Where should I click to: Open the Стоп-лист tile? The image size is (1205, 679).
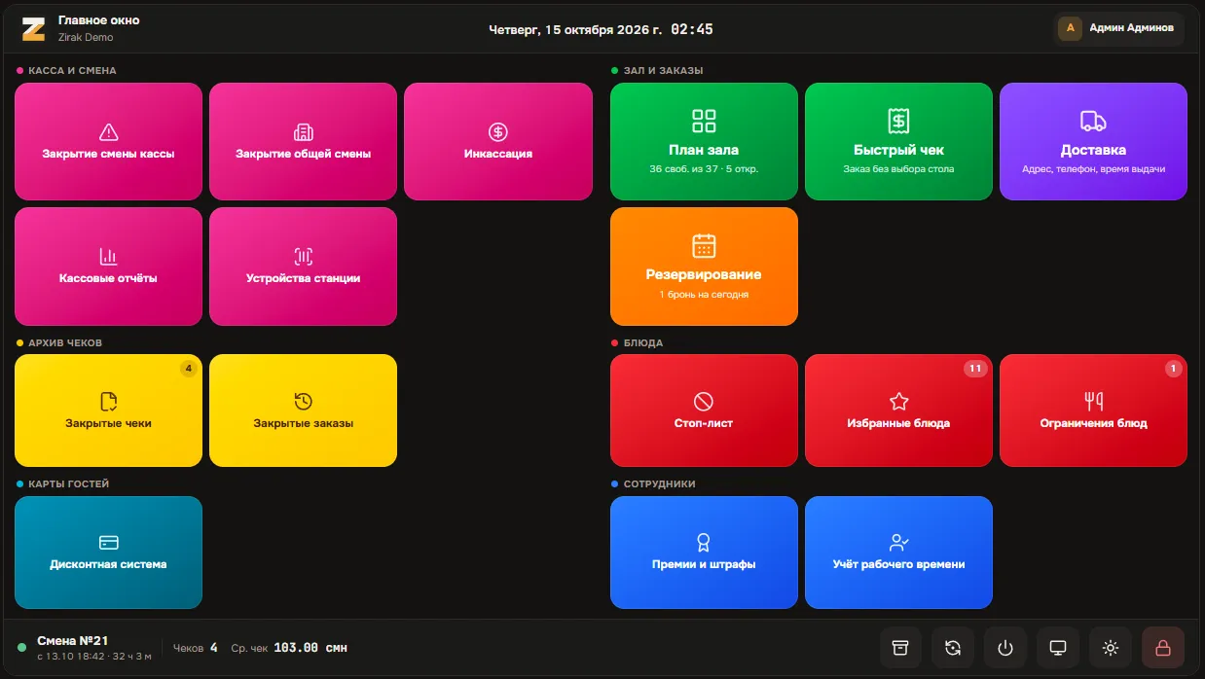[704, 411]
